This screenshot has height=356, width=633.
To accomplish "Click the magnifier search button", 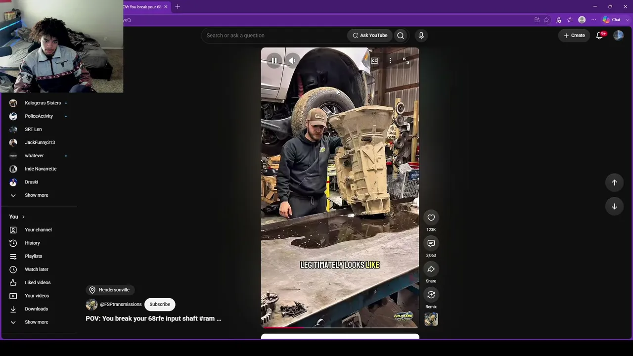I will tap(401, 36).
